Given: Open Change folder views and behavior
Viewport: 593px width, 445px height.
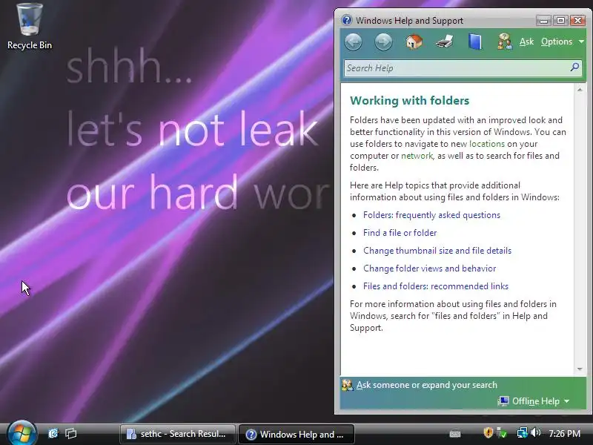Looking at the screenshot, I should click(x=430, y=268).
